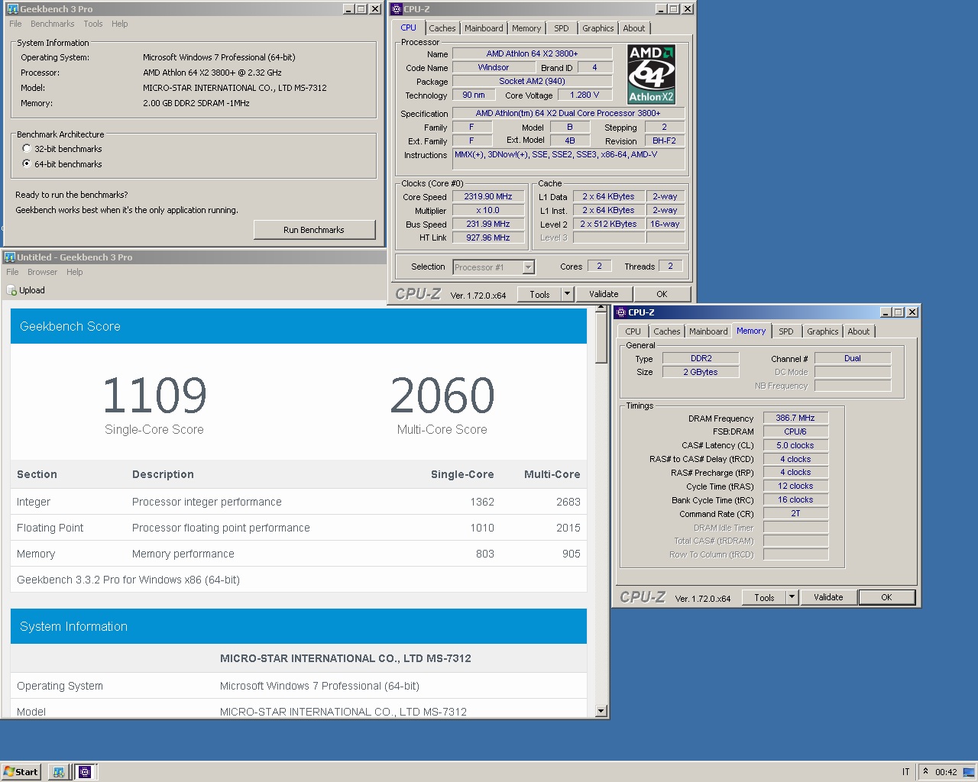Switch to Mainboard tab in top CPU-Z
This screenshot has height=782, width=978.
coord(484,28)
